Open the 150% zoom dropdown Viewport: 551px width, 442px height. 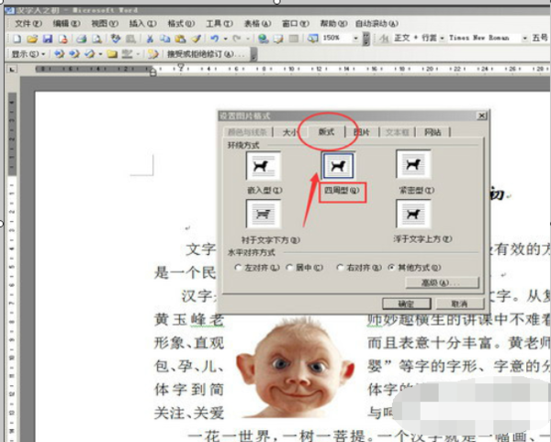tap(356, 39)
